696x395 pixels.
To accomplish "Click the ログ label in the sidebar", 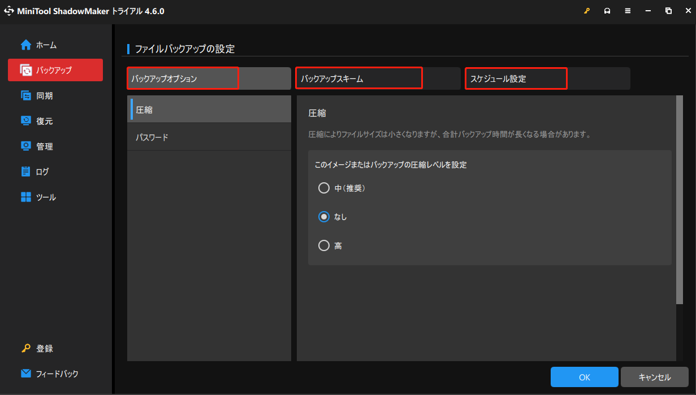I will [x=43, y=172].
